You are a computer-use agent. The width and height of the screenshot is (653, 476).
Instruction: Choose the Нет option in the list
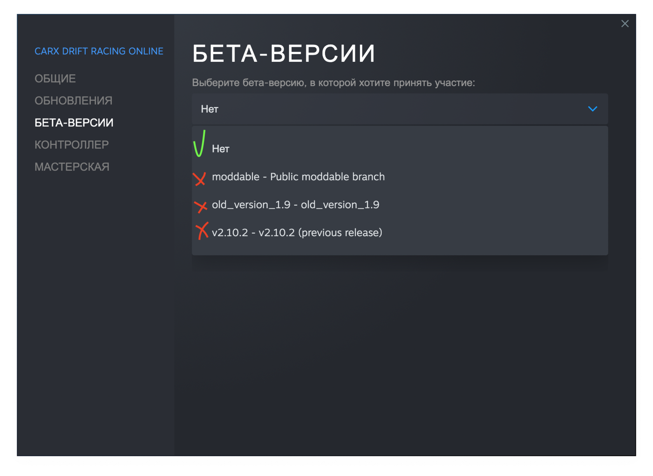click(x=221, y=149)
